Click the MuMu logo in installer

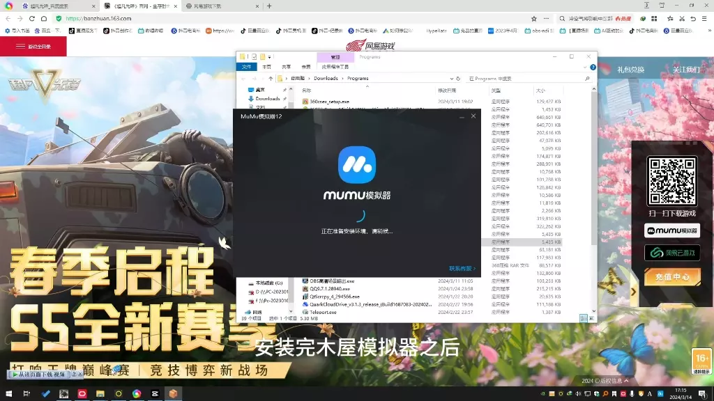(x=357, y=164)
